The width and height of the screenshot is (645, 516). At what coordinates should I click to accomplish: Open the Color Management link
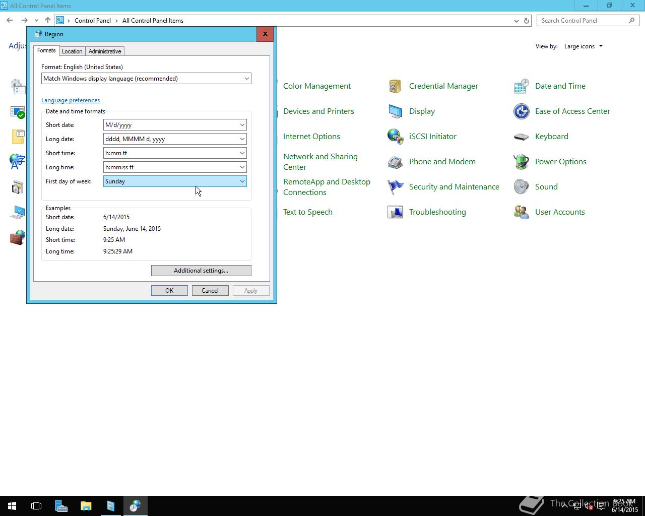click(317, 86)
